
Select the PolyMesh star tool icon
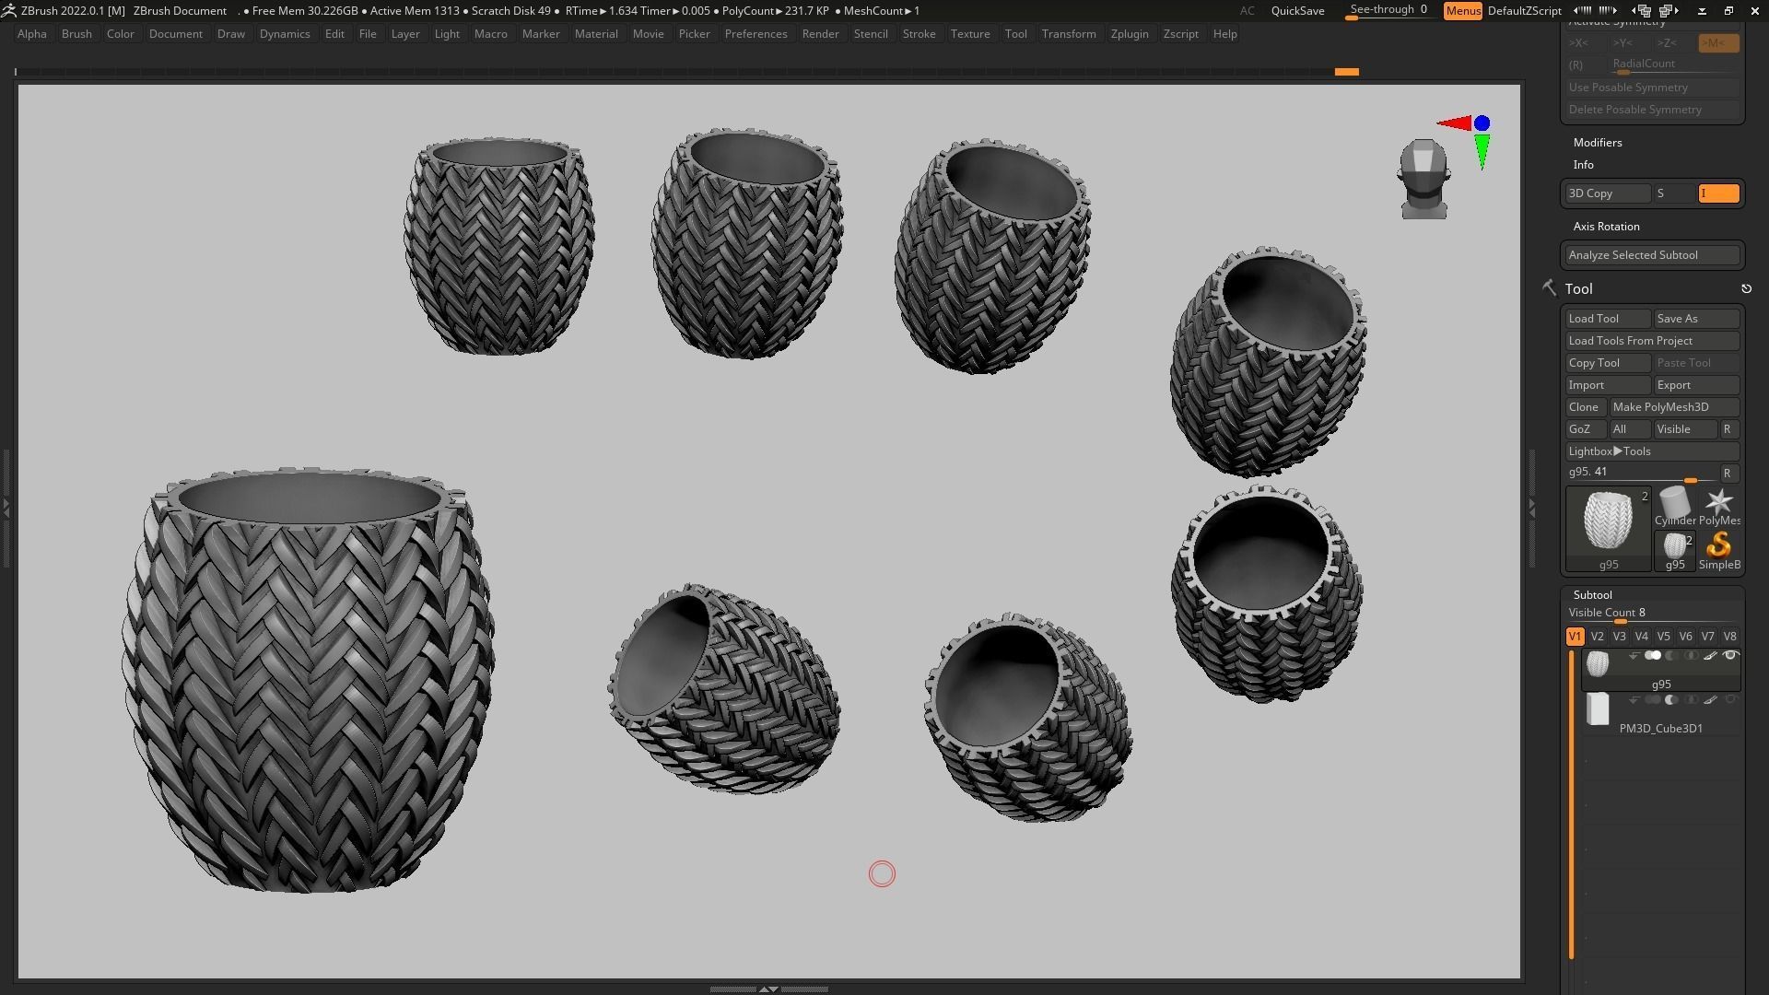1718,503
